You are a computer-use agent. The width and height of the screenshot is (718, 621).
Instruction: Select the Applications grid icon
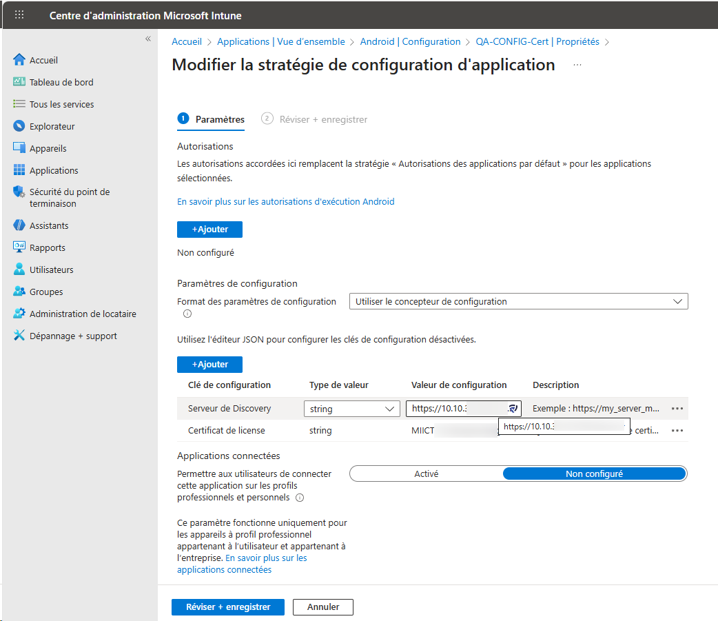19,170
